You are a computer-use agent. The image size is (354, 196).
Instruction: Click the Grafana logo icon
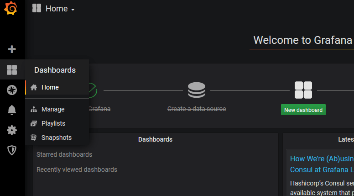[11, 9]
